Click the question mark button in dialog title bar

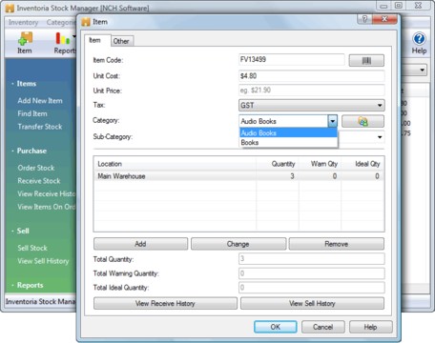point(364,19)
